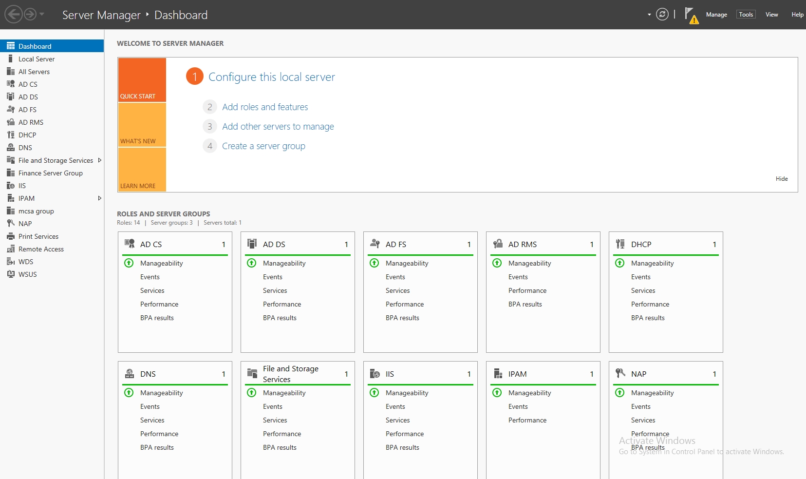
Task: Open Manageability in the AD CS tile
Action: pos(162,263)
